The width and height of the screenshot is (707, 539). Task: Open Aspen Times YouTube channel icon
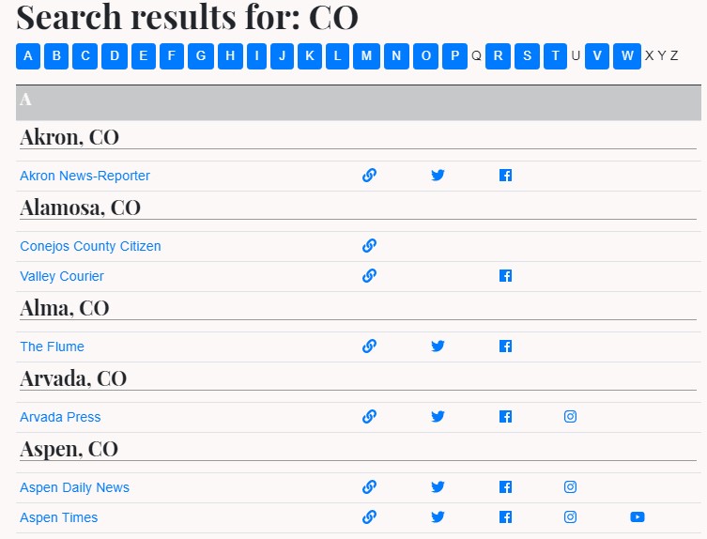[x=638, y=516]
